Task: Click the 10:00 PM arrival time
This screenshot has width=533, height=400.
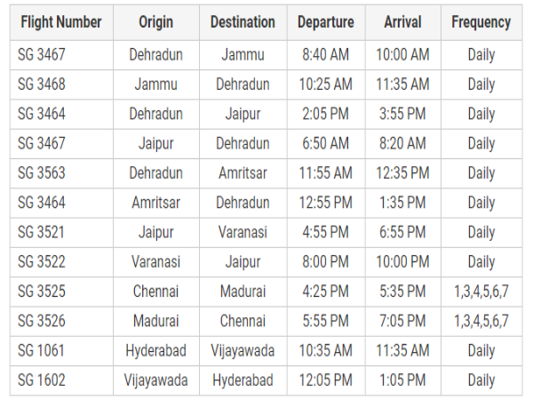Action: (x=402, y=262)
